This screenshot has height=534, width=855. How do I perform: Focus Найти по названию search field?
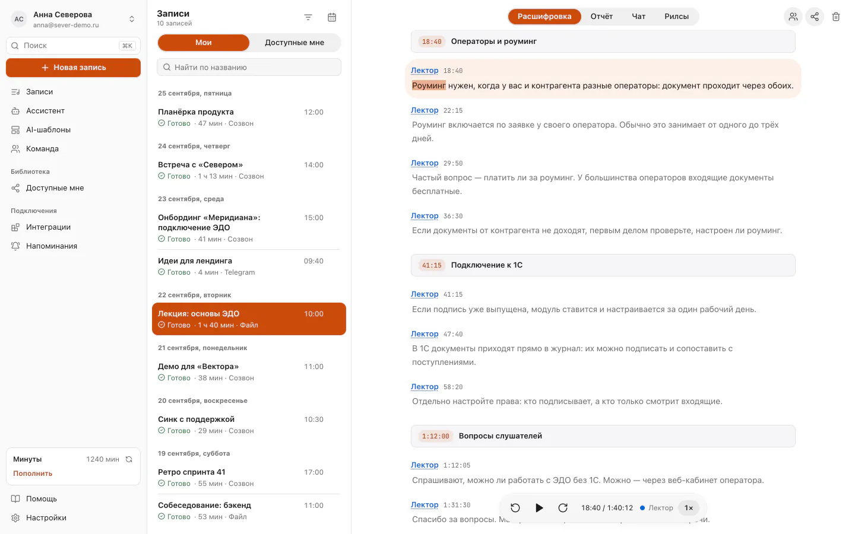249,67
